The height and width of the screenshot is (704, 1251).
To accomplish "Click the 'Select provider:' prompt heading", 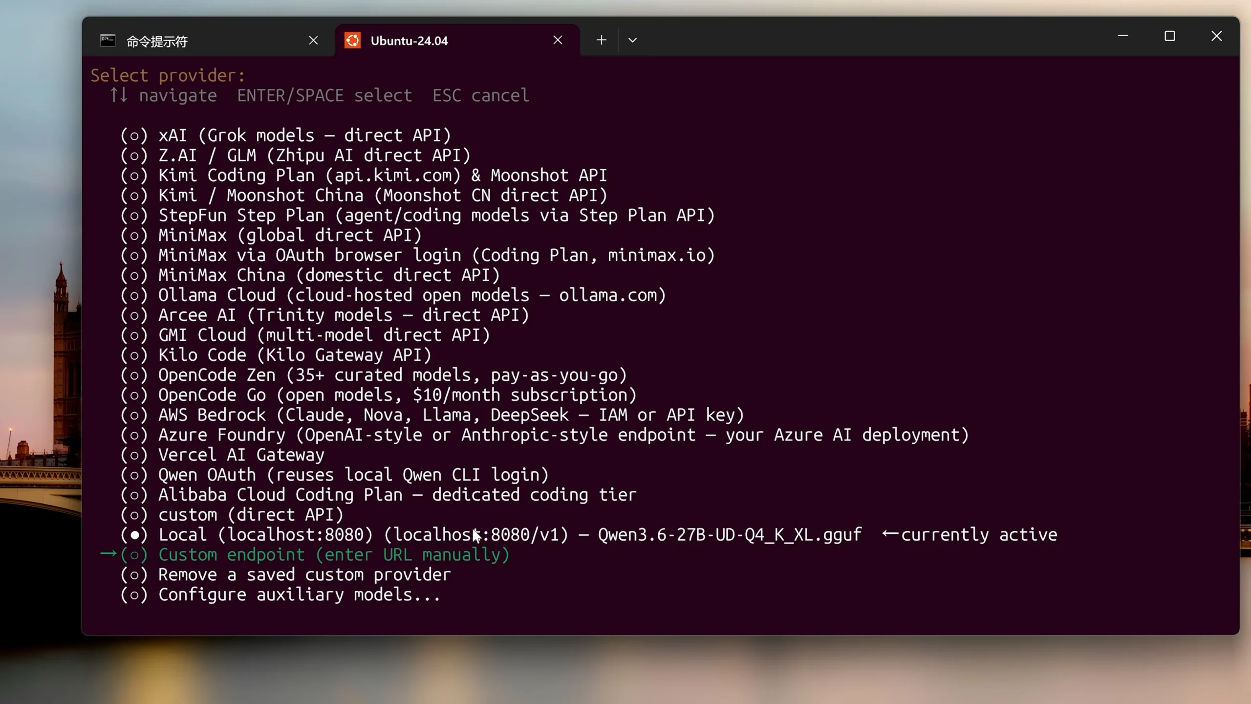I will pyautogui.click(x=168, y=75).
